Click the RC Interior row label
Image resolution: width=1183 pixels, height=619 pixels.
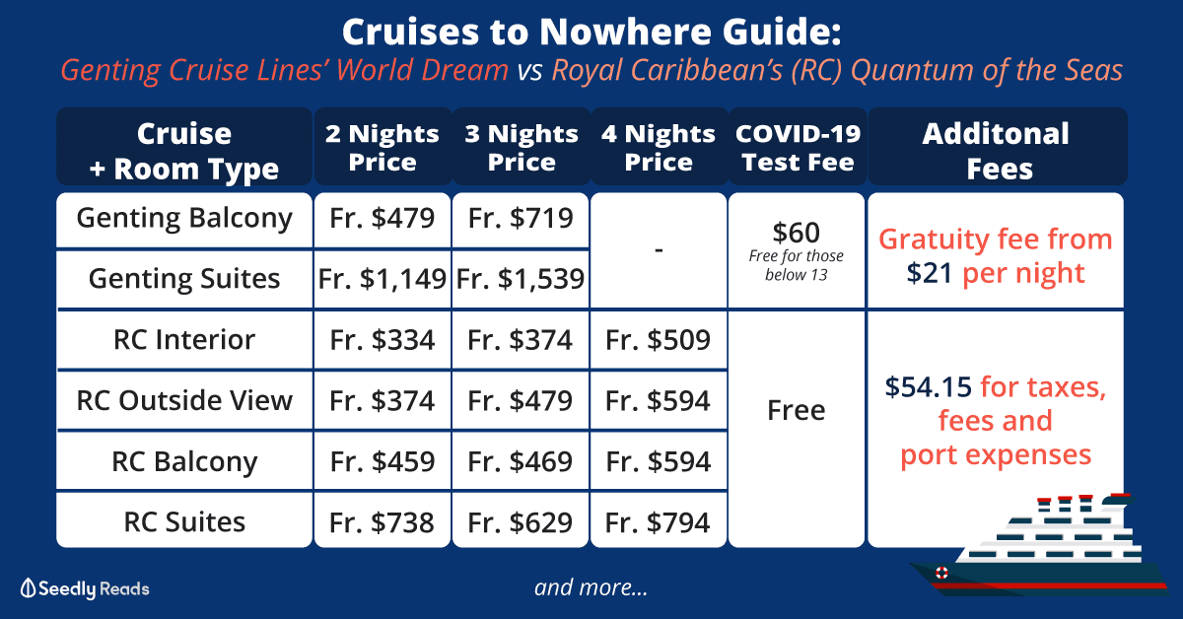coord(184,340)
